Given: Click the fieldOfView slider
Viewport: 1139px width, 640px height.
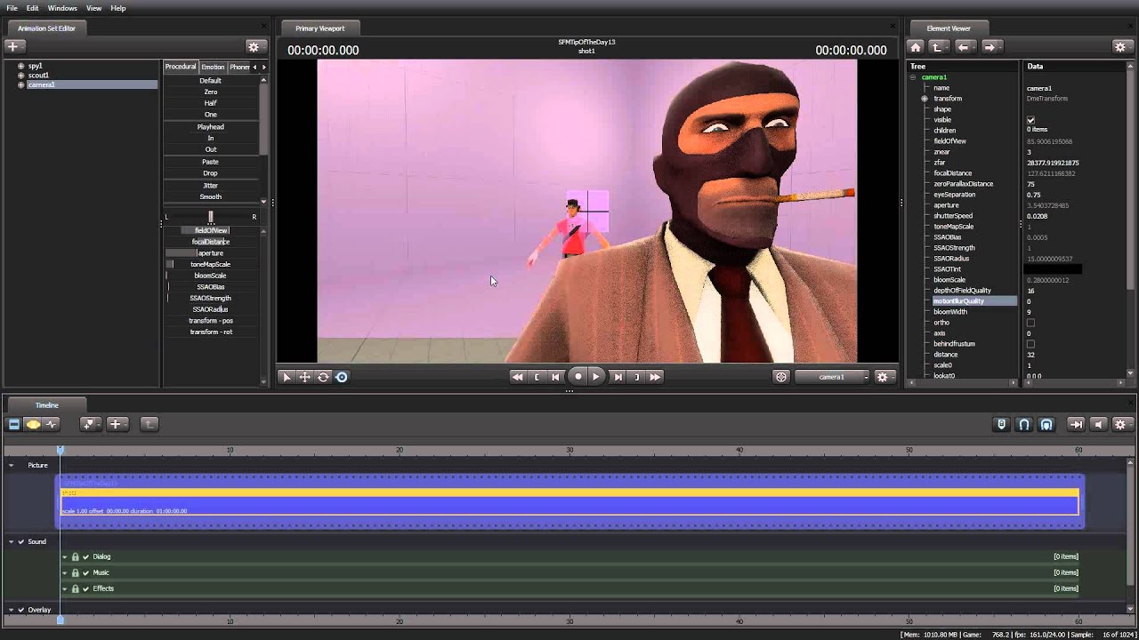Looking at the screenshot, I should coord(211,230).
